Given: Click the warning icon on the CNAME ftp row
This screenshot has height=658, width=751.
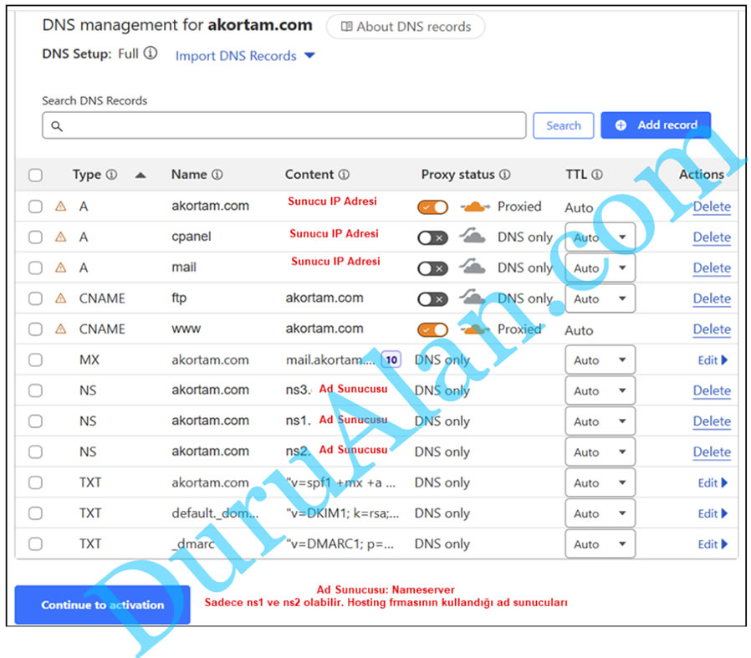Looking at the screenshot, I should [x=60, y=298].
